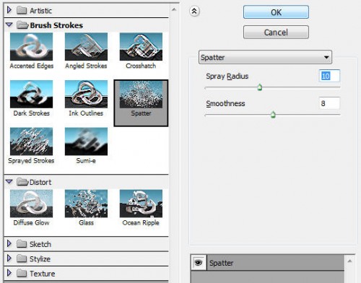Expand the Stylize filter folder
The height and width of the screenshot is (283, 361).
[x=9, y=258]
